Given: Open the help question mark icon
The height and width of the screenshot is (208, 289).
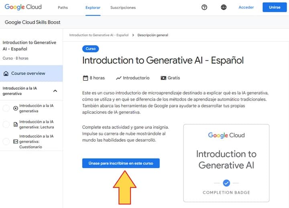Looking at the screenshot, I should tap(204, 7).
